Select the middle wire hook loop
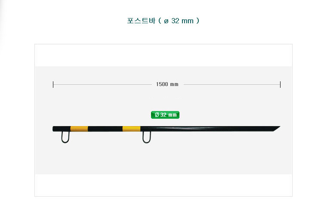 pyautogui.click(x=147, y=137)
